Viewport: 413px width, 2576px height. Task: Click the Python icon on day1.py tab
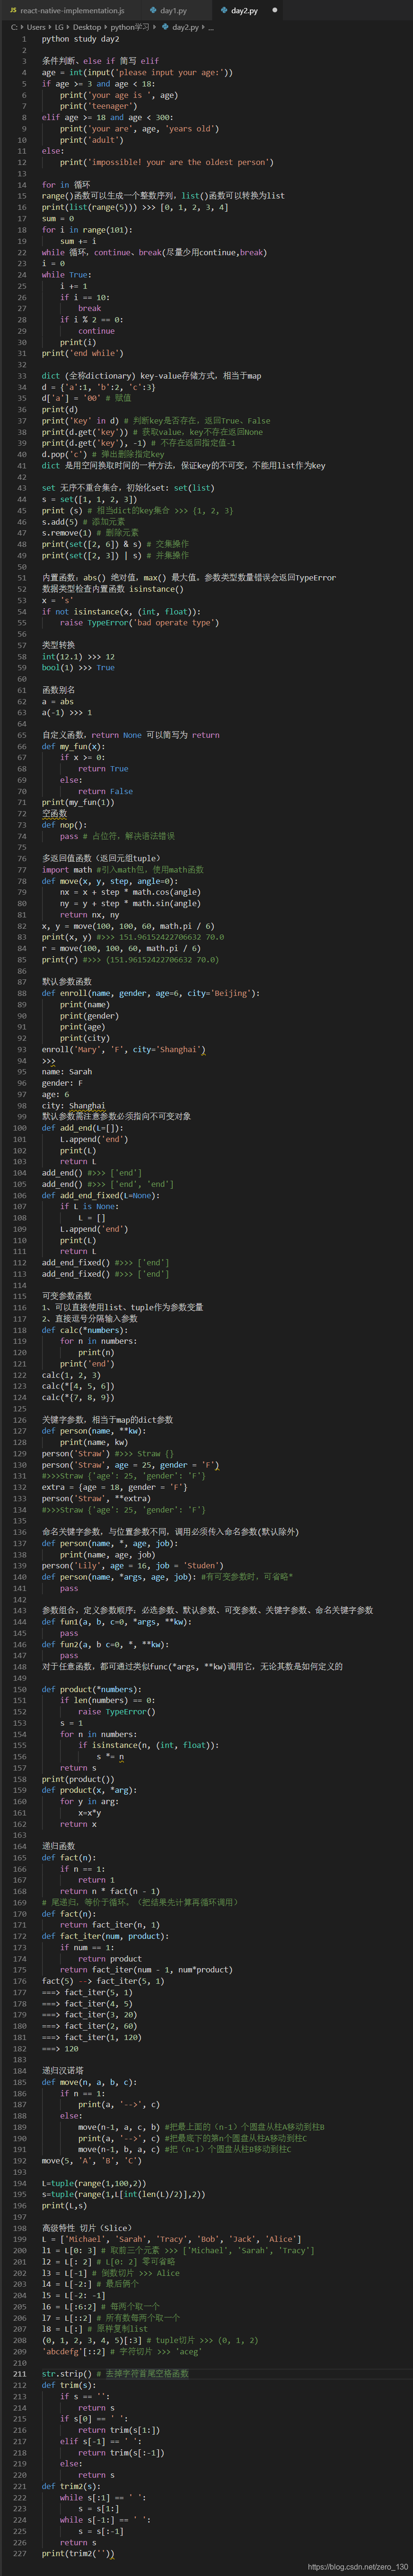point(153,10)
